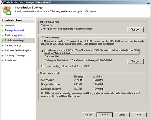Open Help for this wizard page
The width and height of the screenshot is (151, 120).
click(x=139, y=115)
